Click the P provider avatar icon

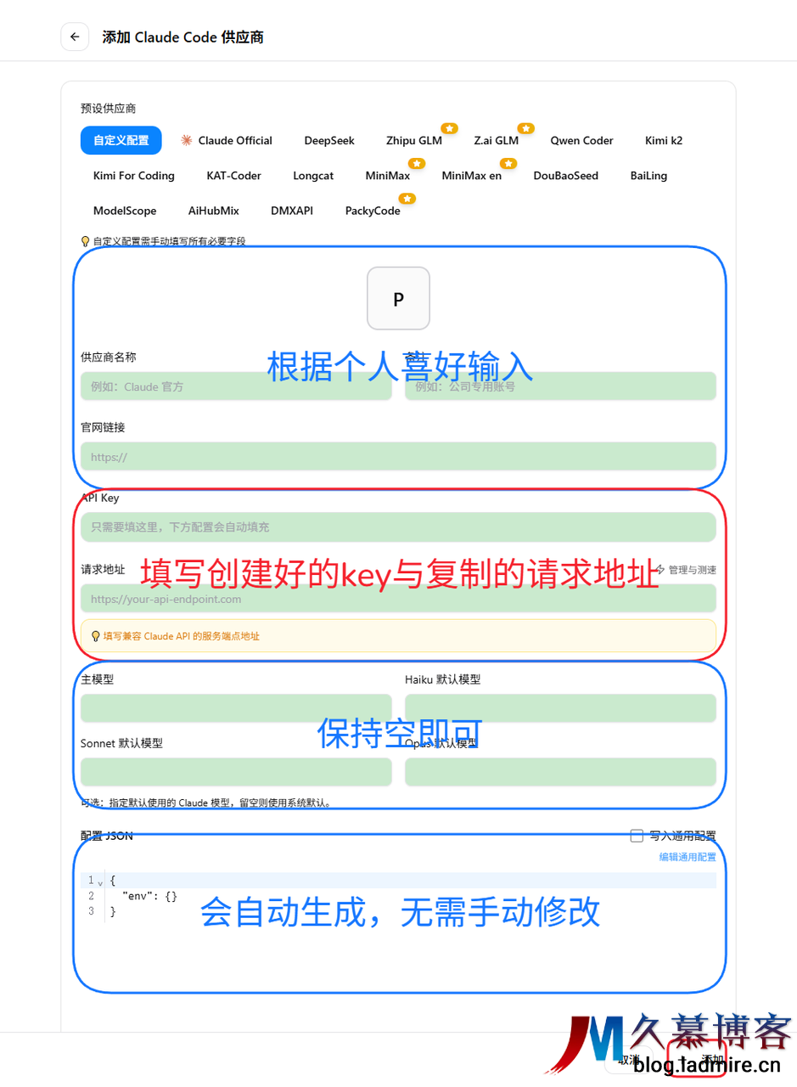(398, 298)
